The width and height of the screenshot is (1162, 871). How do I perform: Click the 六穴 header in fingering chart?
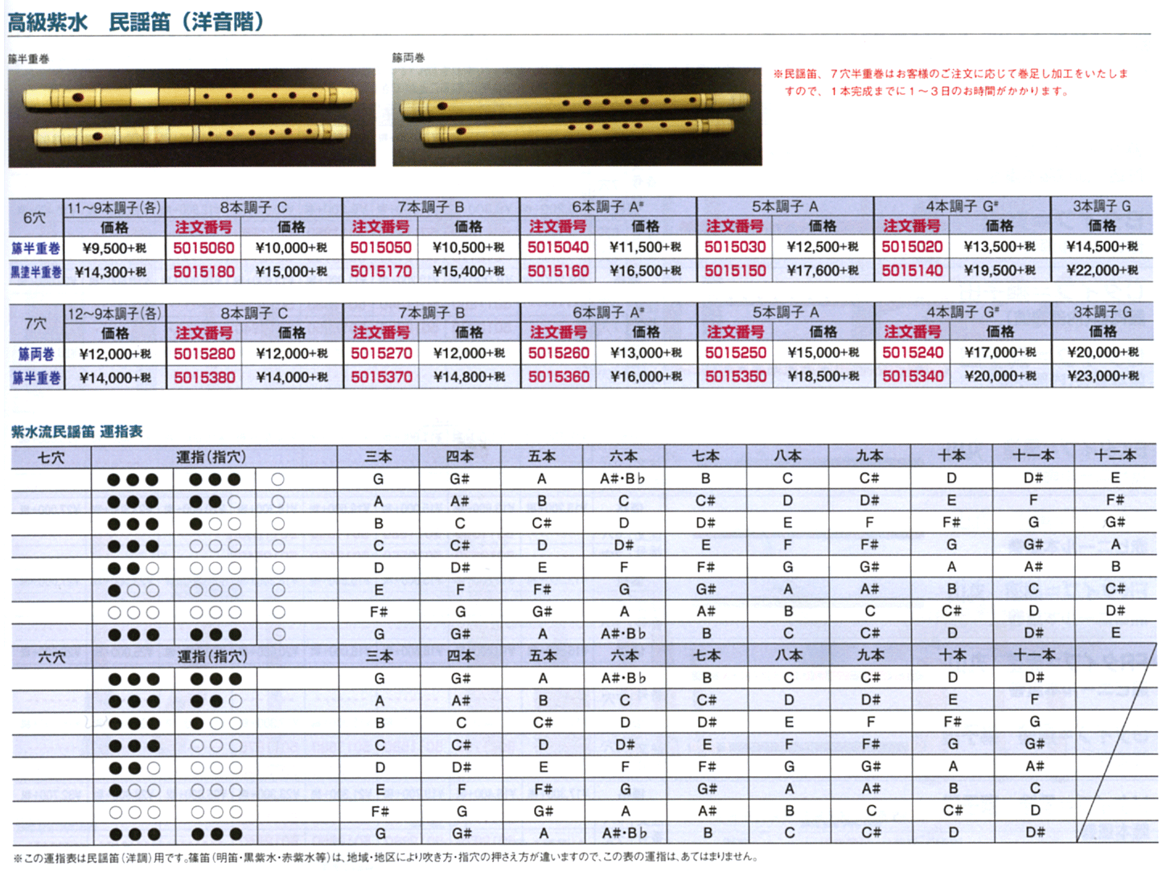pos(51,657)
